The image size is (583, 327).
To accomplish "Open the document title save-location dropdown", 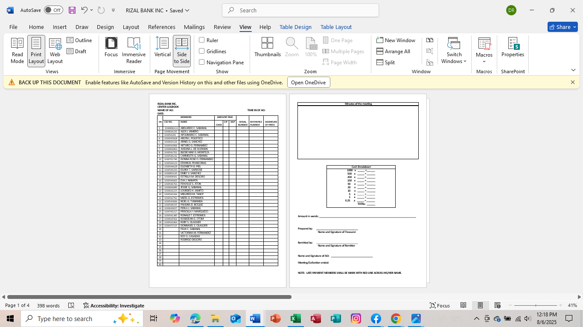I will [x=187, y=10].
